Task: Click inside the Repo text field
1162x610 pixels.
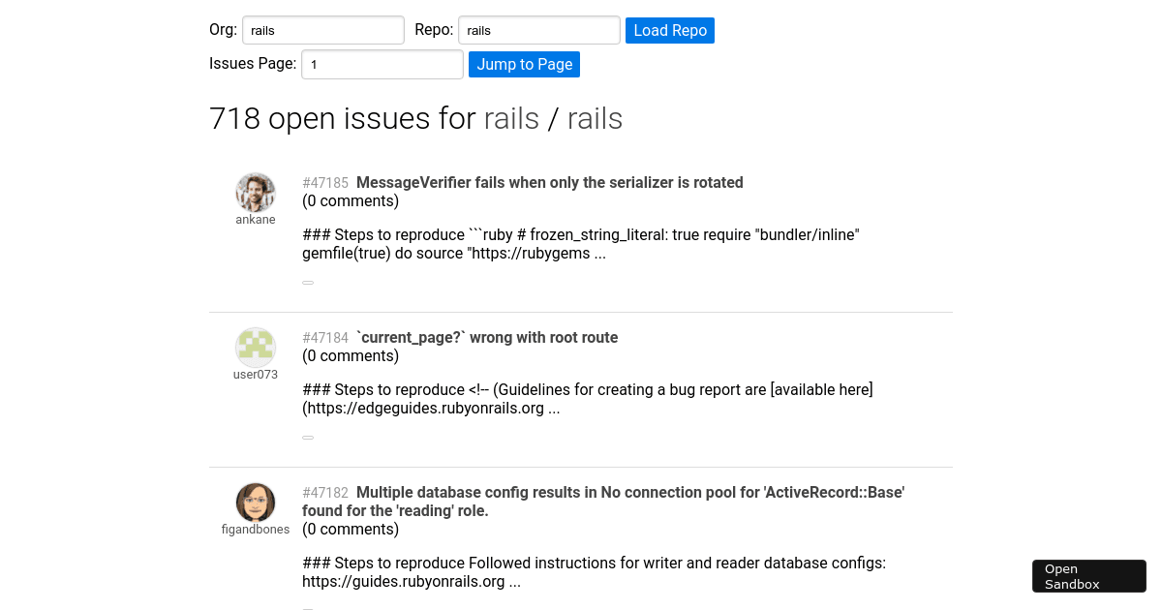Action: (x=538, y=30)
